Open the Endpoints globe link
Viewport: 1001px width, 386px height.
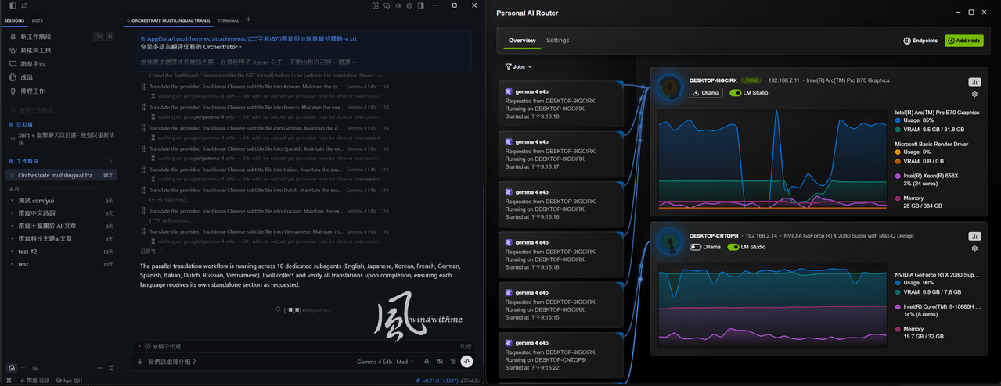click(x=920, y=41)
